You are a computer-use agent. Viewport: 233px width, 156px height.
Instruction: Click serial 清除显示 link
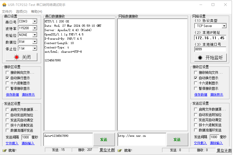point(28,95)
